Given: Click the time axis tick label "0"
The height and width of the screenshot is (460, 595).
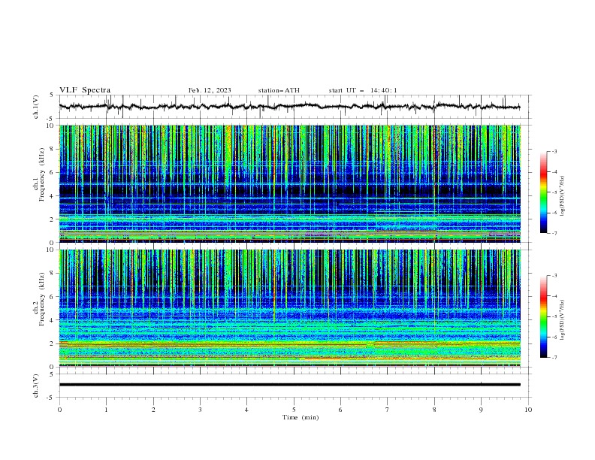Looking at the screenshot, I should coord(59,410).
